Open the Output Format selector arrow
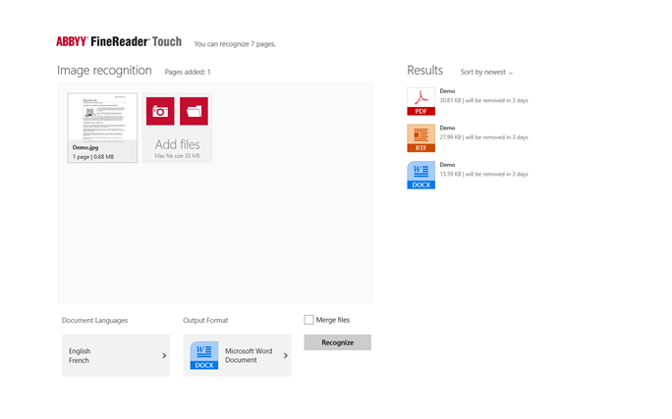Viewport: 672px width, 419px height. coord(286,355)
